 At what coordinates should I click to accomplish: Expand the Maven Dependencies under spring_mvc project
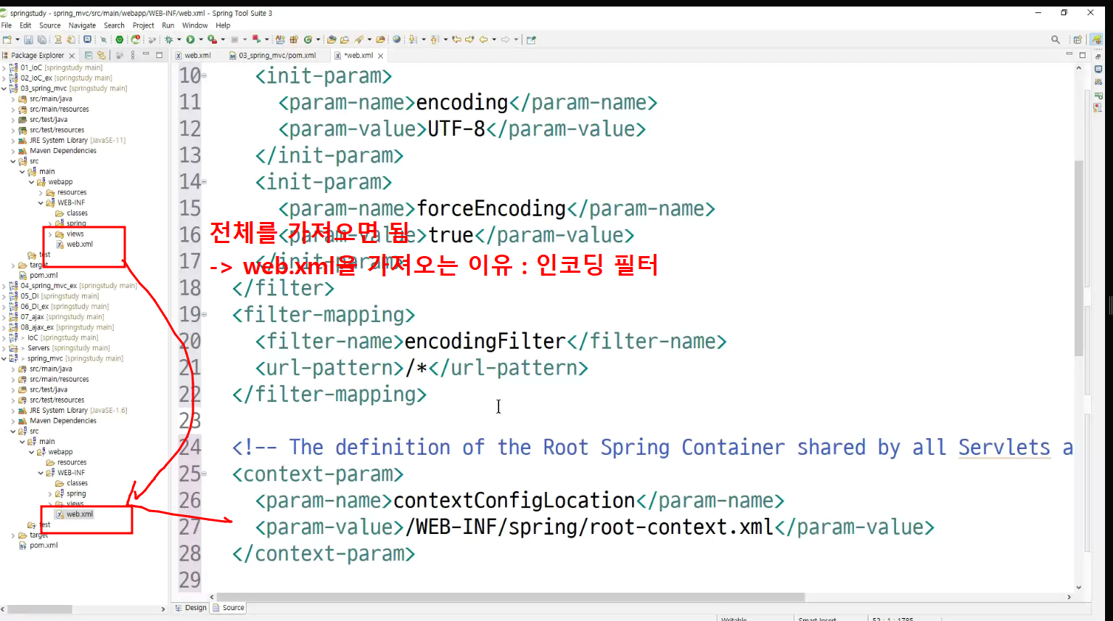[13, 421]
